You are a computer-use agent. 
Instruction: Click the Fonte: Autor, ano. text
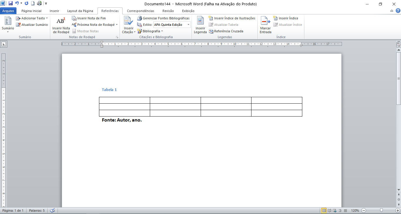[122, 120]
